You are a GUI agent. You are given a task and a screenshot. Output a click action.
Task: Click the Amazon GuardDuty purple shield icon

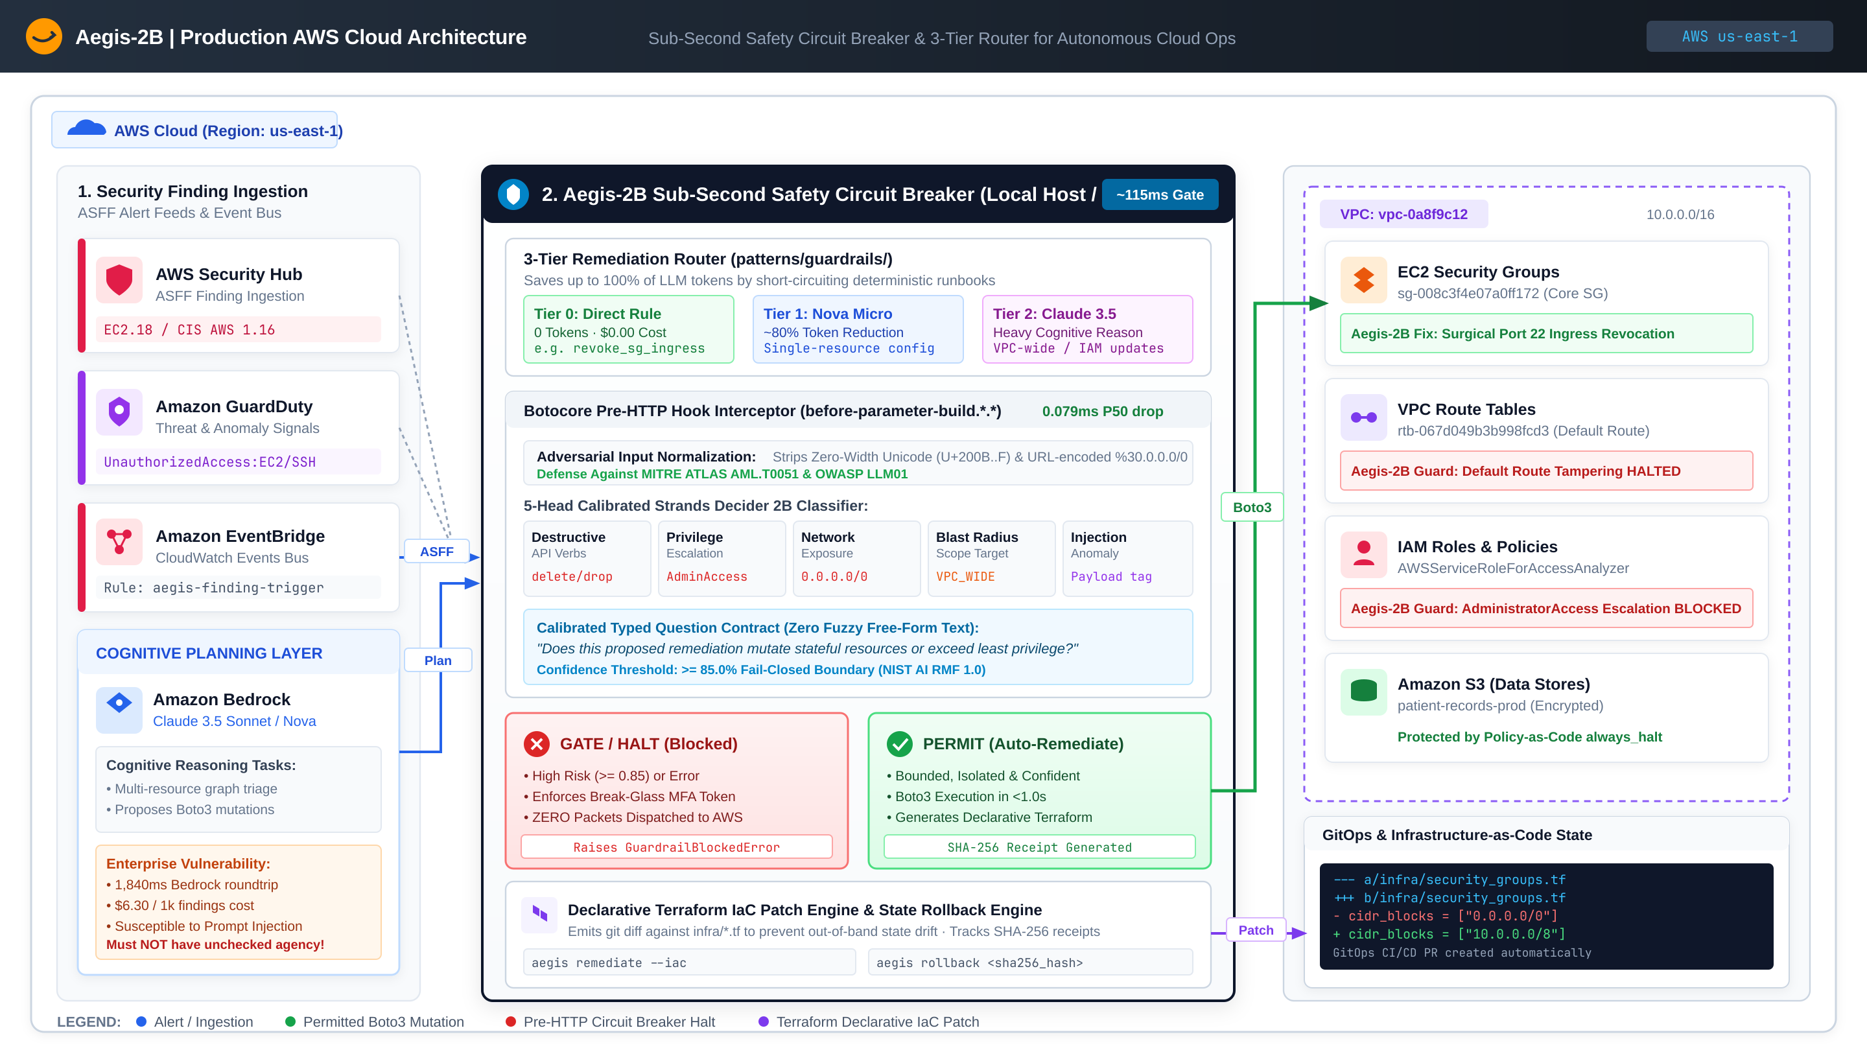coord(119,412)
